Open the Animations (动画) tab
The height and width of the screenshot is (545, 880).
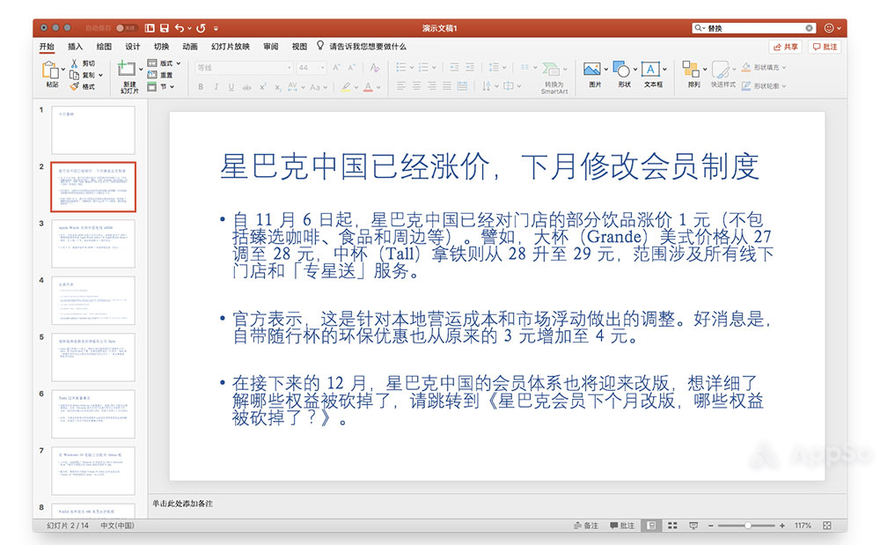(x=190, y=47)
